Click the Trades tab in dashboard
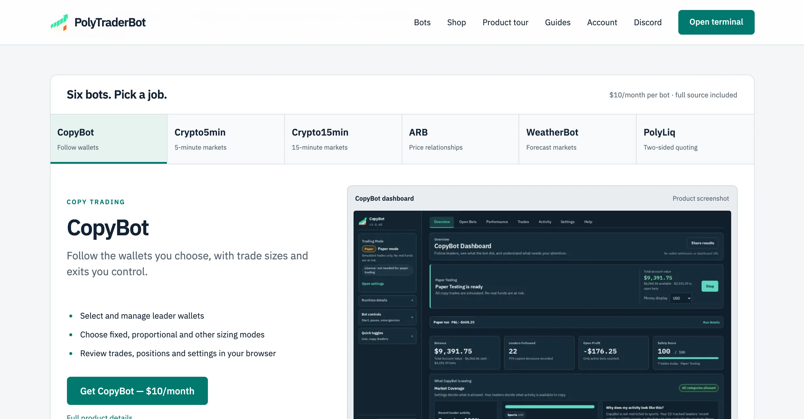 pos(523,222)
